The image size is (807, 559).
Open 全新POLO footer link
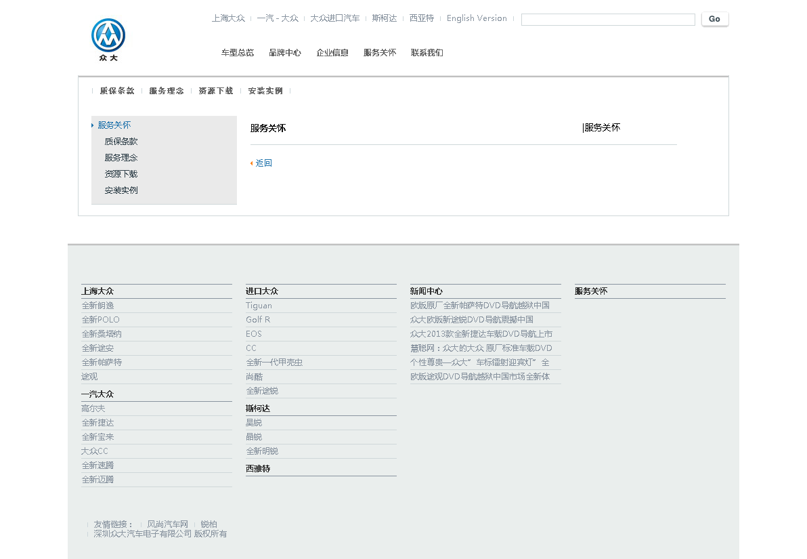[x=101, y=320]
